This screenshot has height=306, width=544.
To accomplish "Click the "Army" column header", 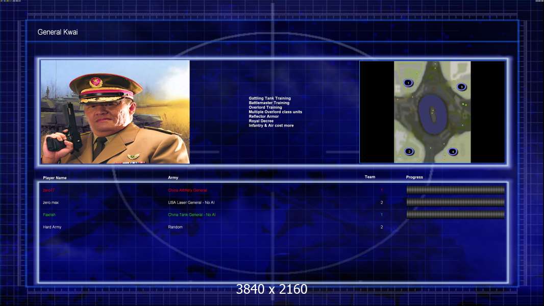I will coord(173,177).
